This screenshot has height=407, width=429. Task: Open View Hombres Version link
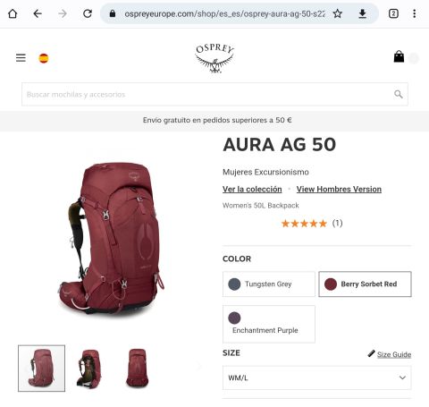(x=339, y=190)
